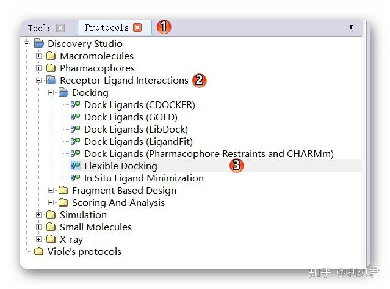Image resolution: width=390 pixels, height=289 pixels.
Task: Click the In Situ Ligand Minimization icon
Action: click(x=76, y=178)
